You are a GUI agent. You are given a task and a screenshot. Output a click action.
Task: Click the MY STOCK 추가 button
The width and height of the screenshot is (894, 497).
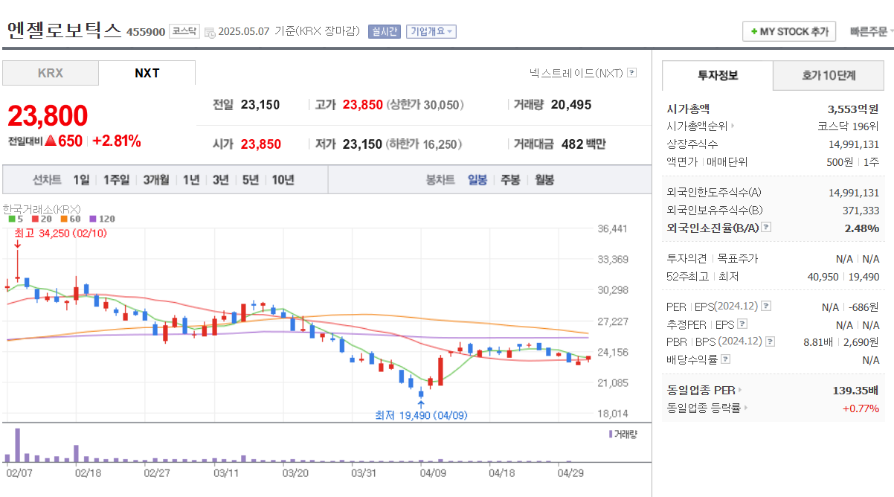pos(788,31)
